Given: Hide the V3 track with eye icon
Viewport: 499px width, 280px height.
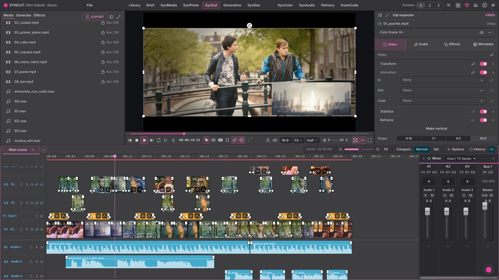Looking at the screenshot, I should [42, 185].
